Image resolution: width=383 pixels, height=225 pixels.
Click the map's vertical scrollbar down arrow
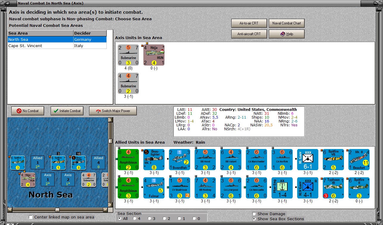(x=110, y=205)
